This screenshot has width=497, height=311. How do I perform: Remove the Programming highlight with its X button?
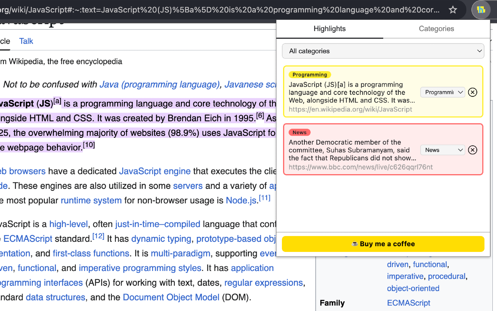(x=473, y=92)
